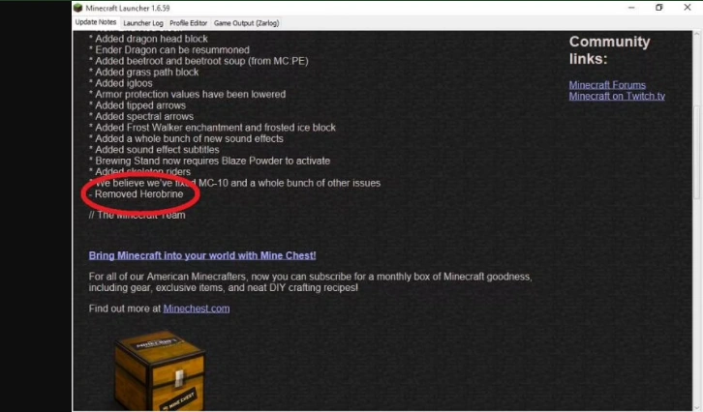Viewport: 703px width, 412px height.
Task: Click the Mine Chest box image
Action: [x=161, y=369]
